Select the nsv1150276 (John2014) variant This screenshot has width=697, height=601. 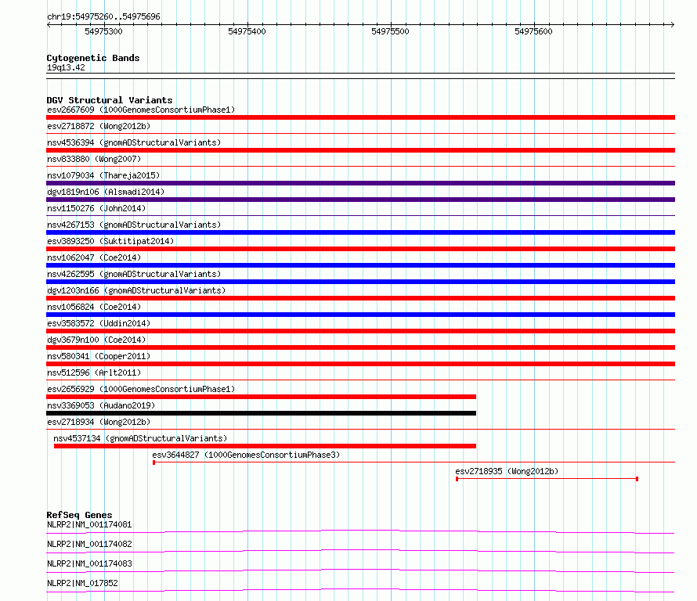tap(96, 208)
